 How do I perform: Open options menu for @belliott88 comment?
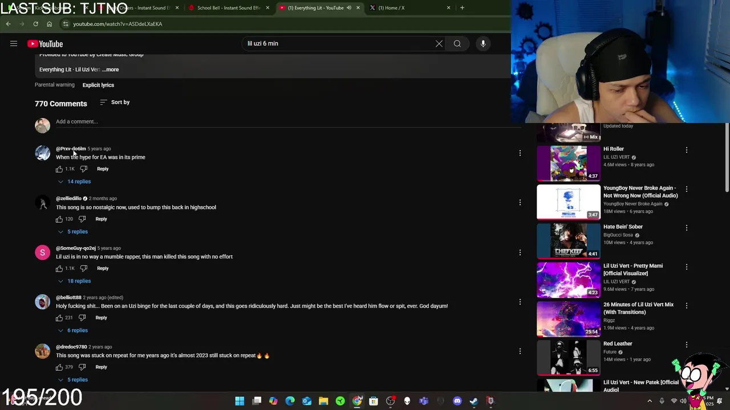(x=520, y=302)
